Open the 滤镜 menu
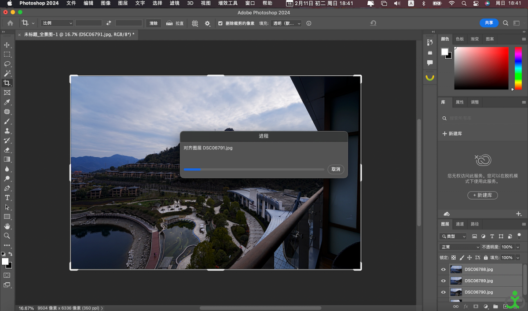528x311 pixels. point(174,3)
